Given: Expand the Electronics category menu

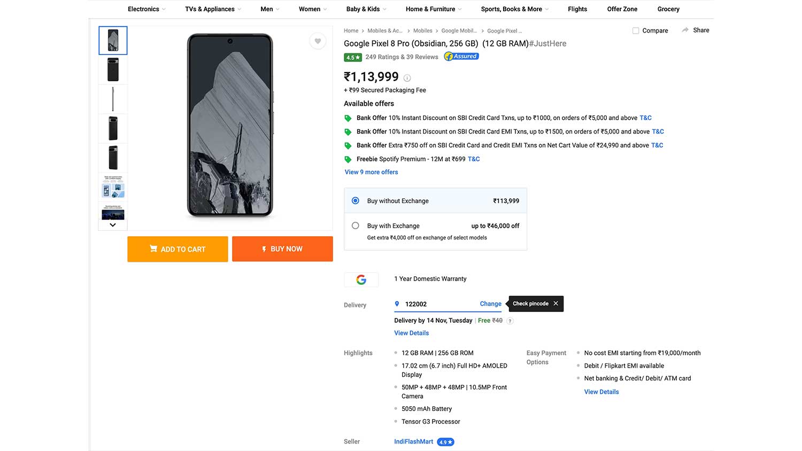Looking at the screenshot, I should pos(146,9).
